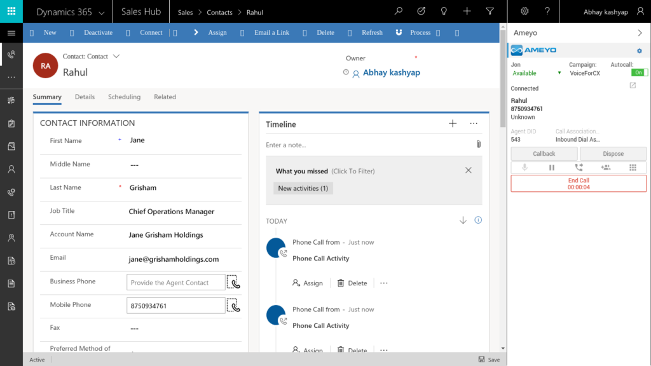651x366 pixels.
Task: Click the Business Phone input field
Action: [x=176, y=282]
